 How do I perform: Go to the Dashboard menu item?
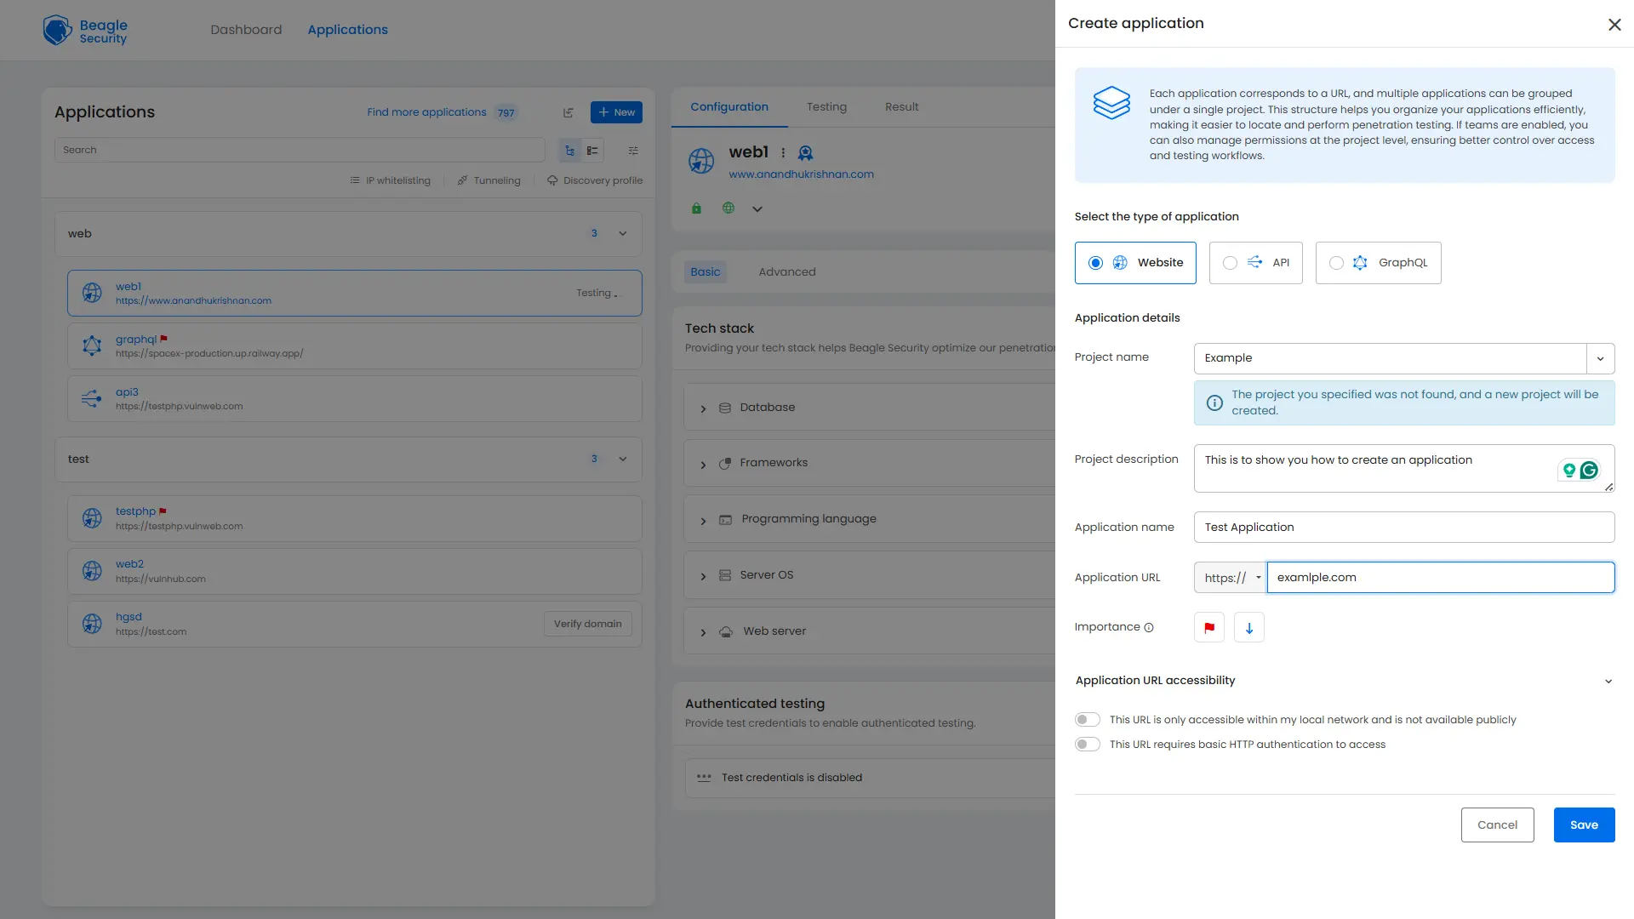pos(245,29)
